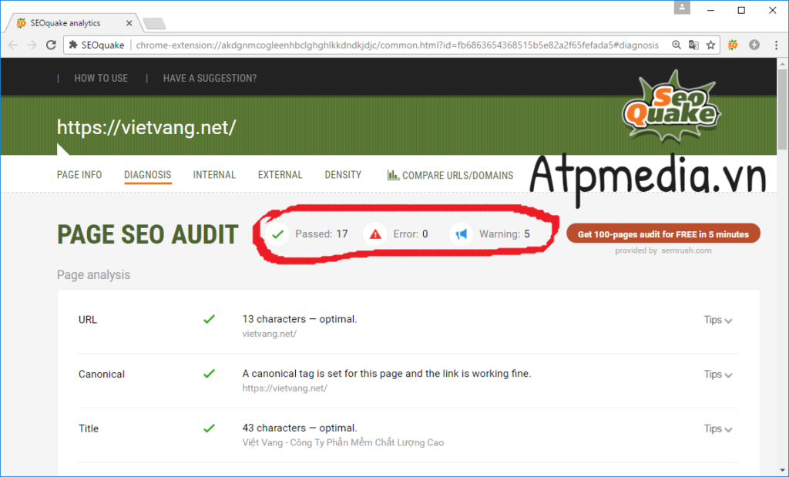Open the HOW TO USE link
The image size is (789, 477).
[x=101, y=78]
